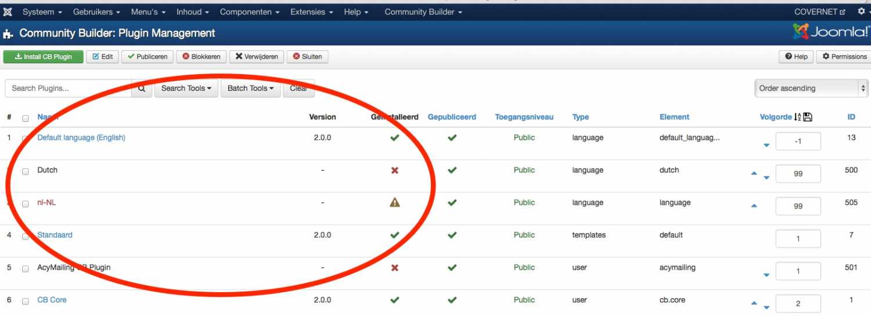Open the Componenten menu
Image resolution: width=871 pixels, height=316 pixels.
tap(250, 12)
